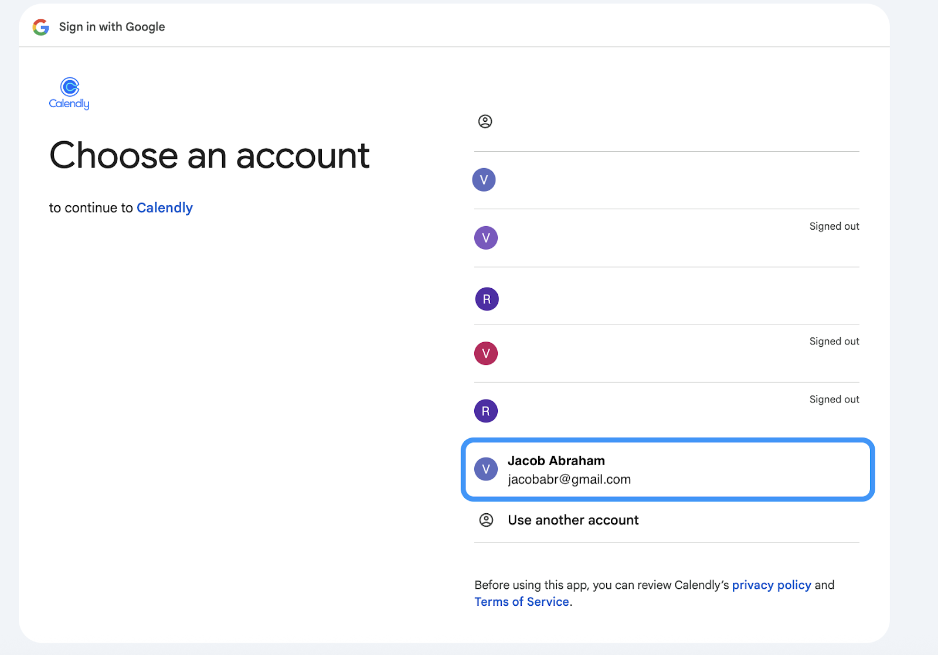Screen dimensions: 938x655
Task: Click the Google G logo
Action: [40, 27]
